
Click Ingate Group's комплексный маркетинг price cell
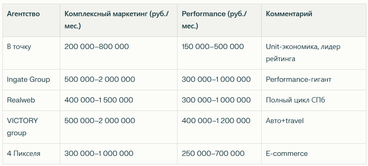pos(99,79)
